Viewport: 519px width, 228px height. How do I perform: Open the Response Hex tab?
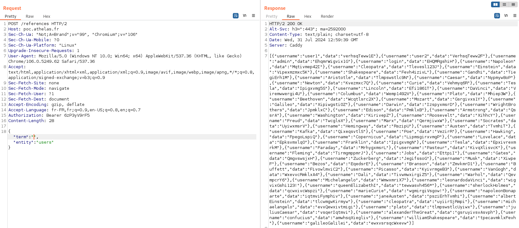click(307, 16)
